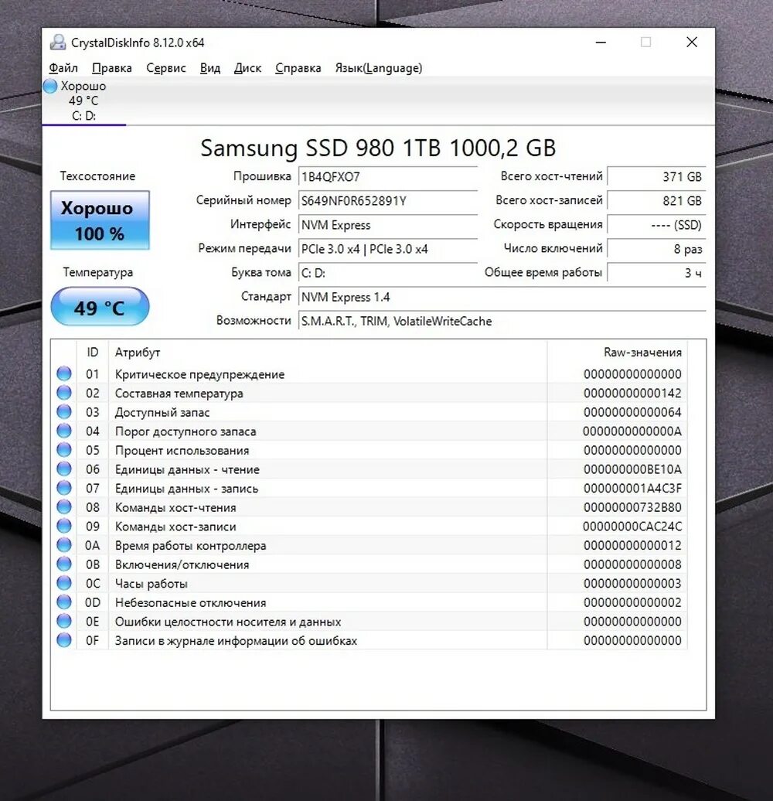Click the CrystalDiskInfo app icon in title bar
This screenshot has width=773, height=801.
coord(58,43)
